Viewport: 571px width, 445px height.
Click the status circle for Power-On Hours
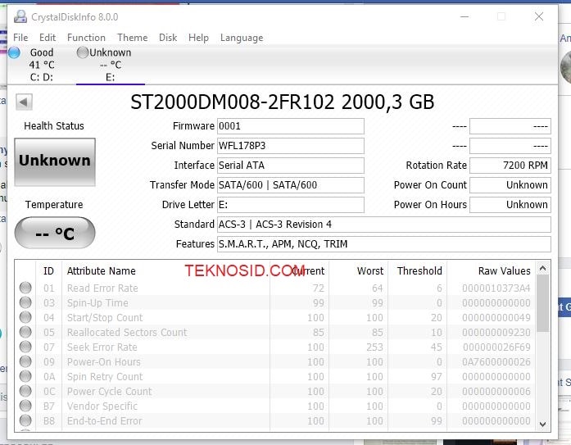tap(25, 361)
